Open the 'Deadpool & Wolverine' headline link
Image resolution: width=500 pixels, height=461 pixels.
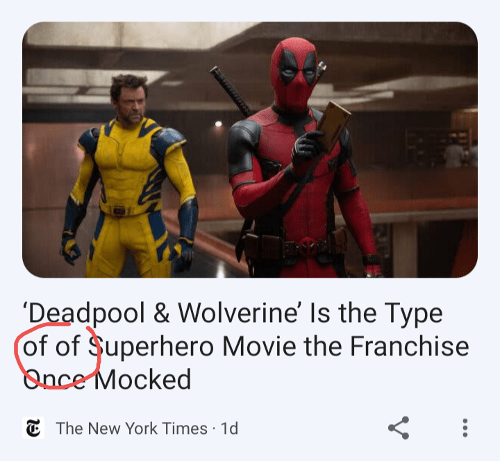coord(246,346)
